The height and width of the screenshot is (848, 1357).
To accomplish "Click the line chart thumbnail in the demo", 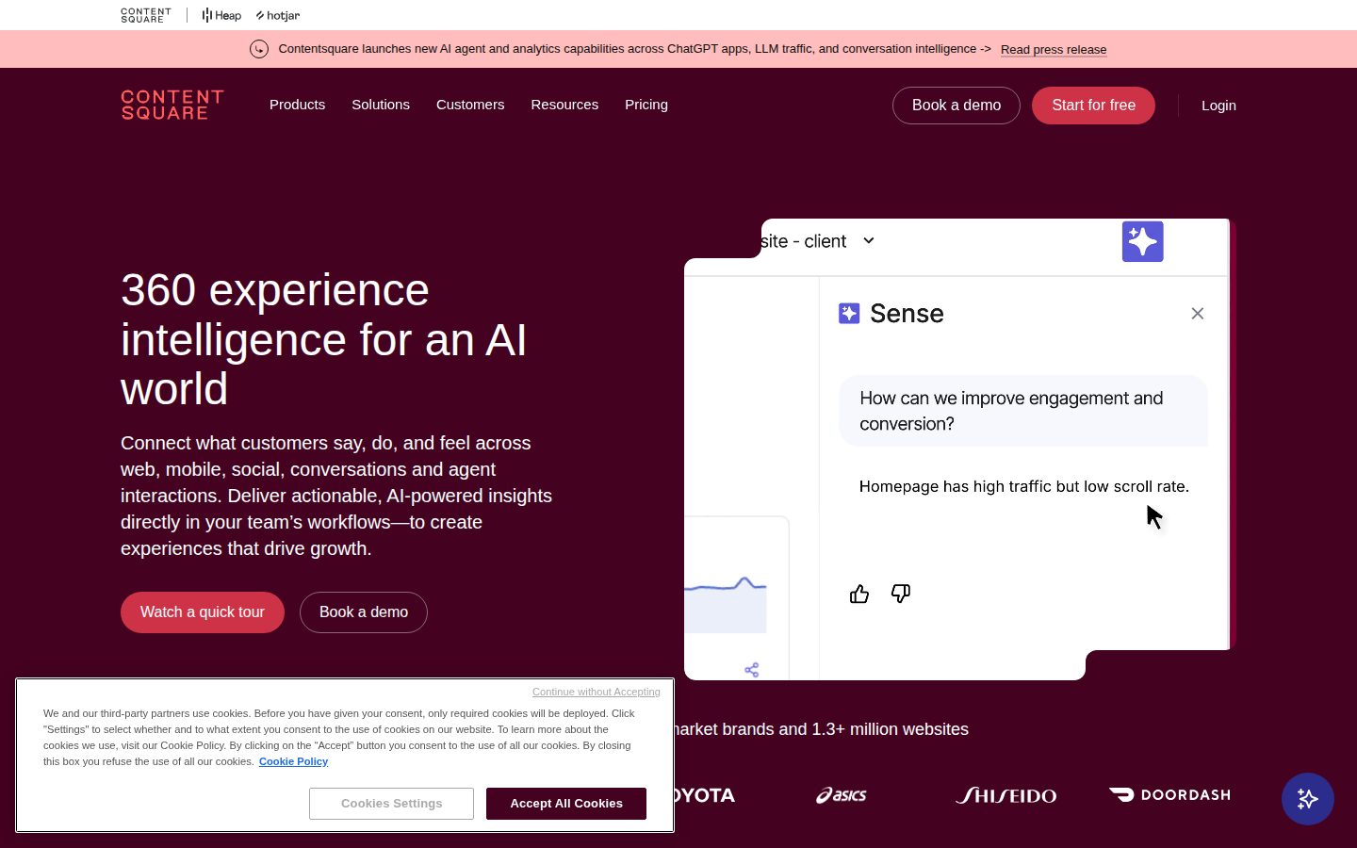I will pyautogui.click(x=726, y=603).
